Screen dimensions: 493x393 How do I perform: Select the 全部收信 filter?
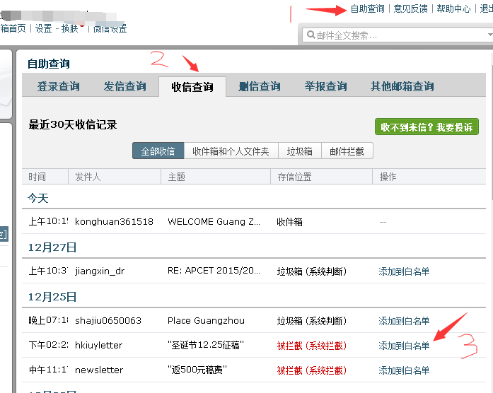(x=158, y=151)
